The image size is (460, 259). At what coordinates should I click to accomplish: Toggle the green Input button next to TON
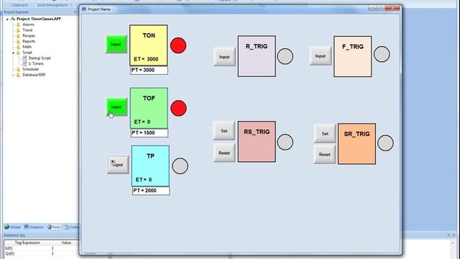(x=116, y=44)
